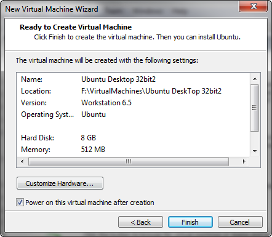The image size is (272, 237).
Task: Close the wizard with the red X
Action: click(253, 6)
